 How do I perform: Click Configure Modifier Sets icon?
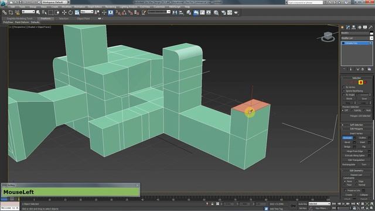369,69
